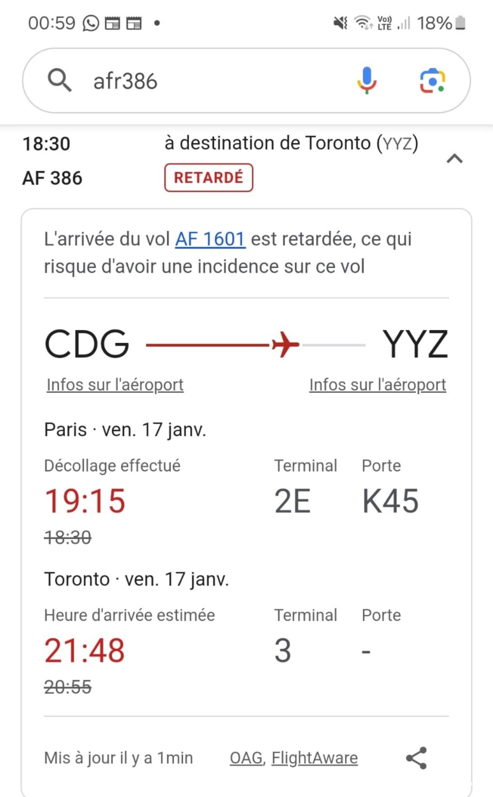The width and height of the screenshot is (493, 797).
Task: Open YYZ airport info link
Action: tap(378, 385)
